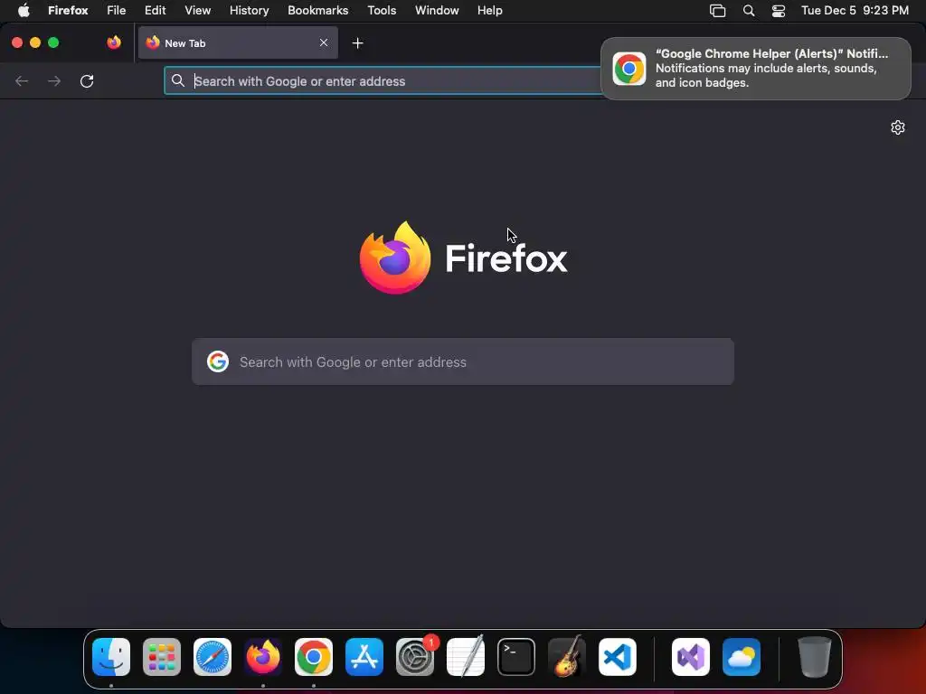Open the File menu

[117, 10]
